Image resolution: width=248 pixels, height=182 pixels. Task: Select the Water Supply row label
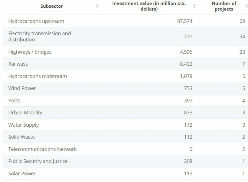pyautogui.click(x=24, y=125)
